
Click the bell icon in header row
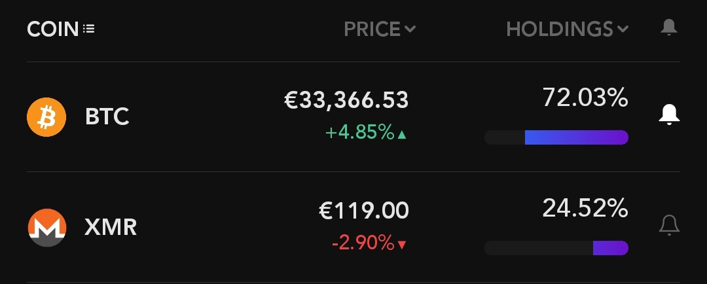(669, 28)
